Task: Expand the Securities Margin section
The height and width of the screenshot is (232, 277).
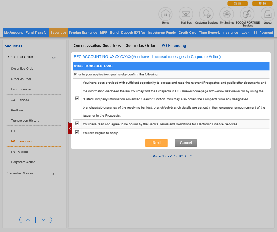Action: 53,174
